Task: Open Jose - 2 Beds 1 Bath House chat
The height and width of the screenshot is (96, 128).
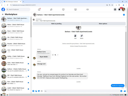Action: pos(15,51)
